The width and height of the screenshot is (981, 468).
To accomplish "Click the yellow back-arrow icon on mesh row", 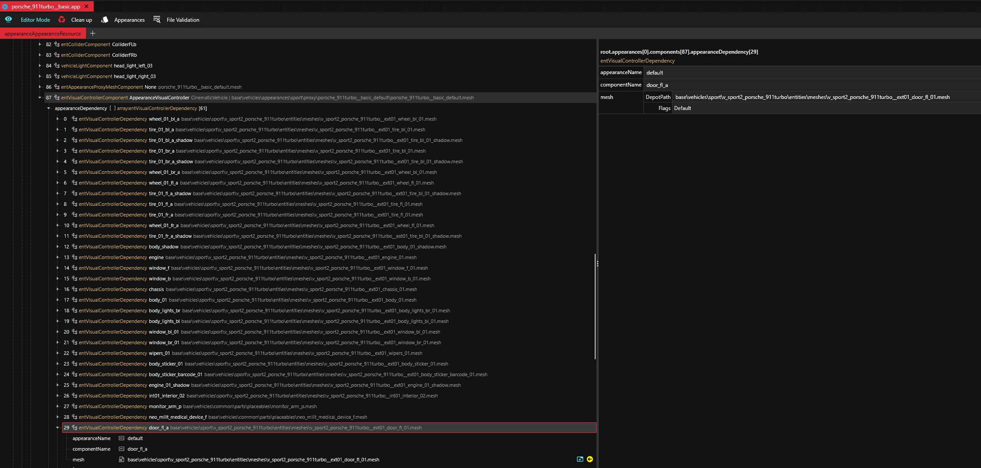I will tap(590, 459).
